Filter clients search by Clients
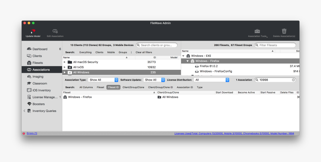This screenshot has height=162, width=321. (99, 52)
